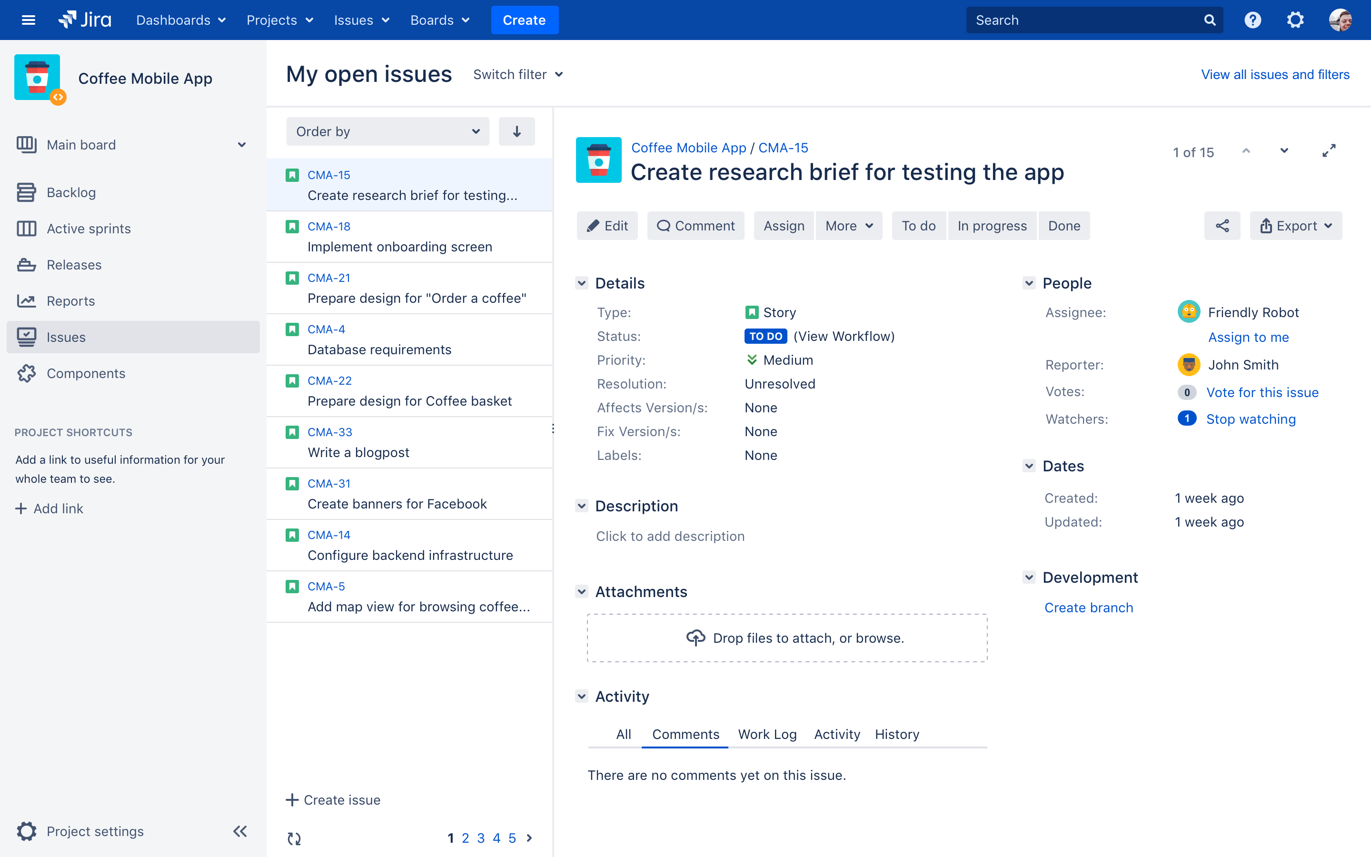The image size is (1371, 857).
Task: Click Stop watching this issue
Action: [1252, 419]
